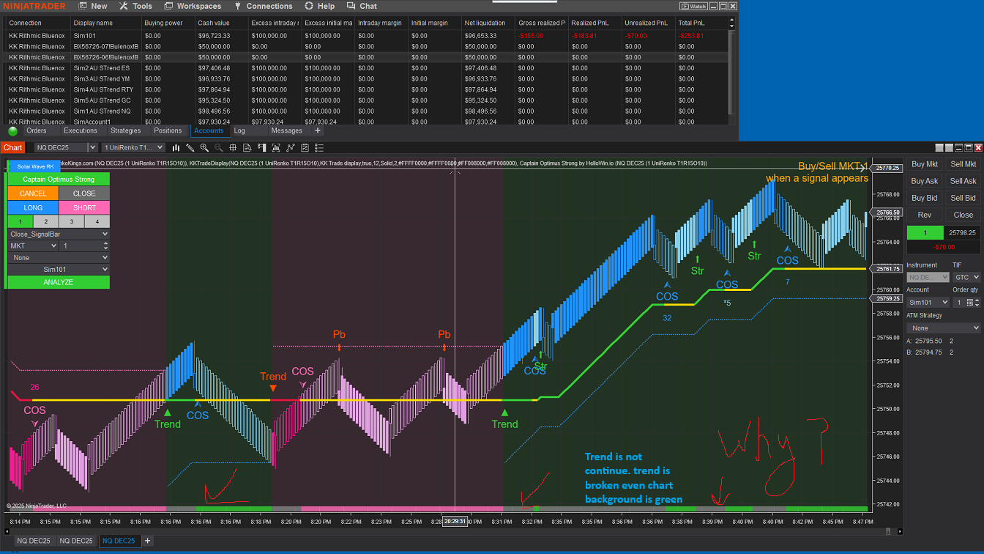The width and height of the screenshot is (984, 554).
Task: Click the green ANALYZE button
Action: click(x=59, y=282)
